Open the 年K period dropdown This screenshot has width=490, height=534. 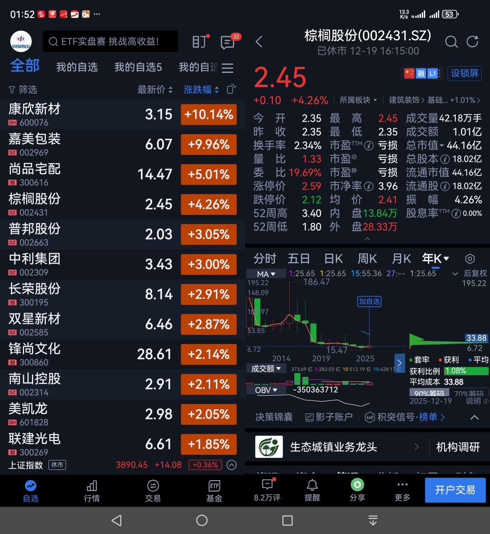point(435,259)
